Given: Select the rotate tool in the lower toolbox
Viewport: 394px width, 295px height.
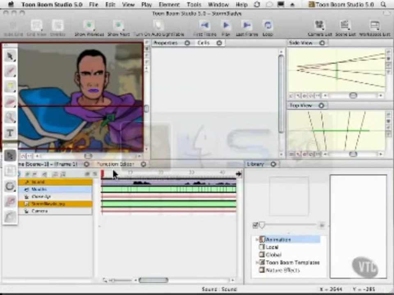Looking at the screenshot, I should pos(10,186).
